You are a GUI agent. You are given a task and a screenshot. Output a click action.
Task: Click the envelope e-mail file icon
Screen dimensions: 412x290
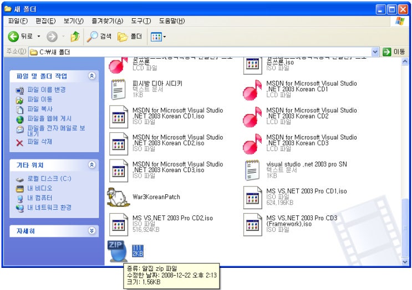point(20,130)
